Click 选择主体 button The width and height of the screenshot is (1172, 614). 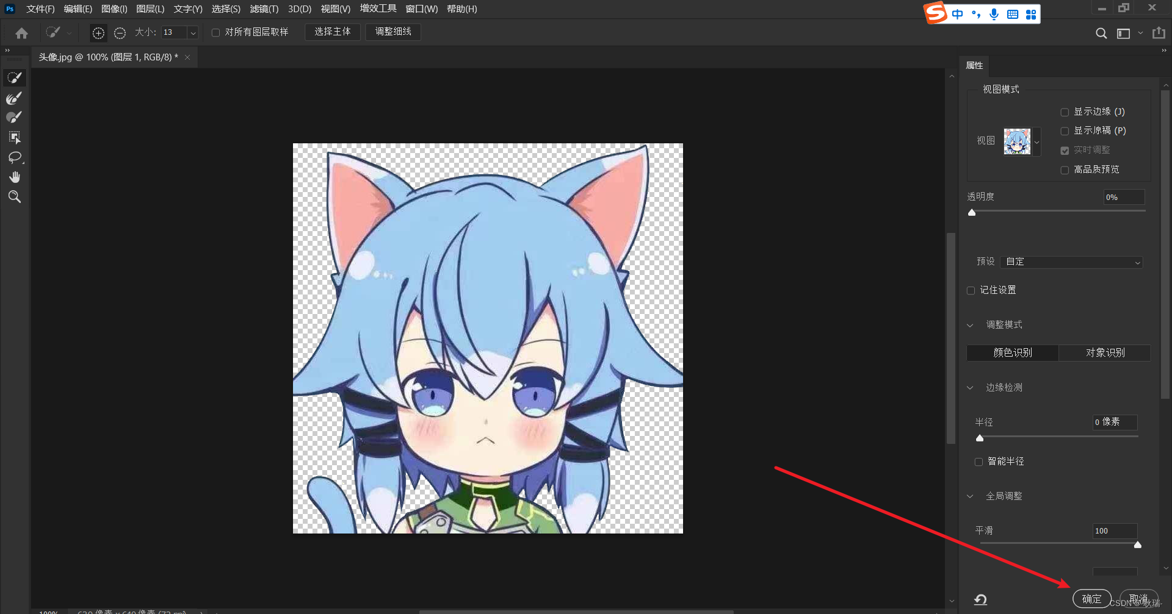tap(332, 32)
